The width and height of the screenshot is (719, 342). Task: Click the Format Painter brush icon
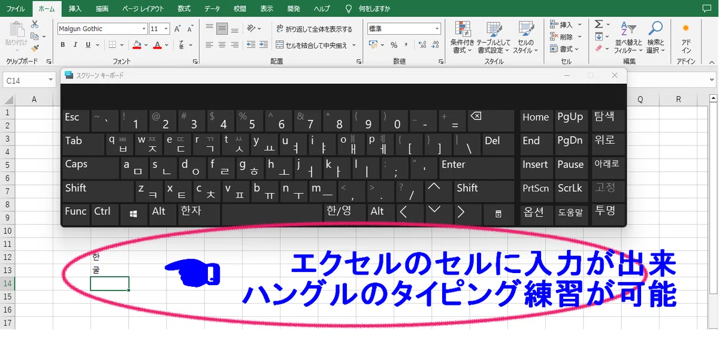pos(35,48)
